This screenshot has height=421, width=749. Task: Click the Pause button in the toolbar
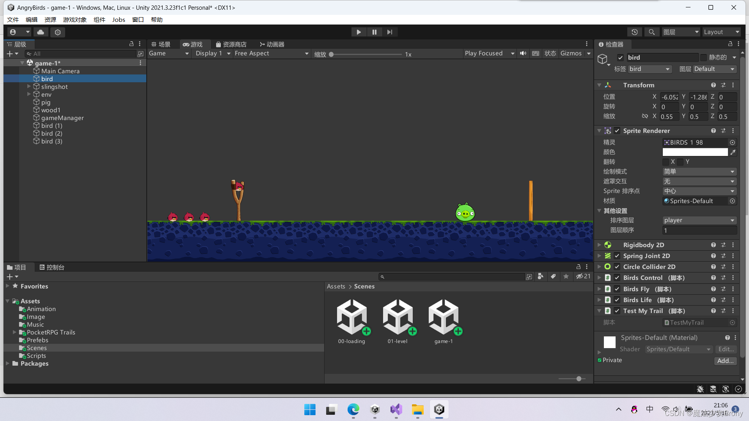374,32
